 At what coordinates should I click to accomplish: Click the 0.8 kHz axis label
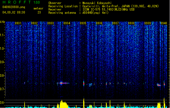[2, 76]
